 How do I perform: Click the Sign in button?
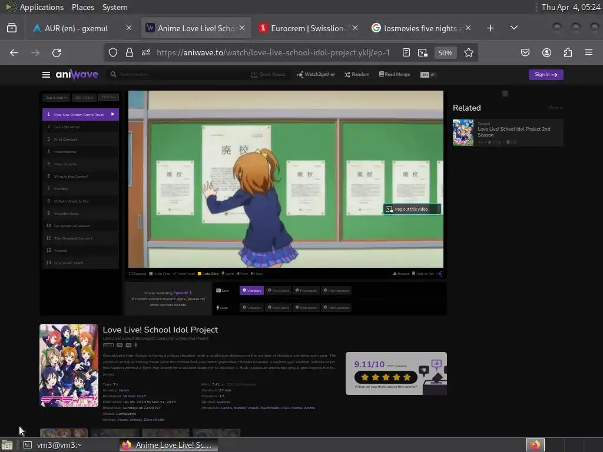[546, 75]
